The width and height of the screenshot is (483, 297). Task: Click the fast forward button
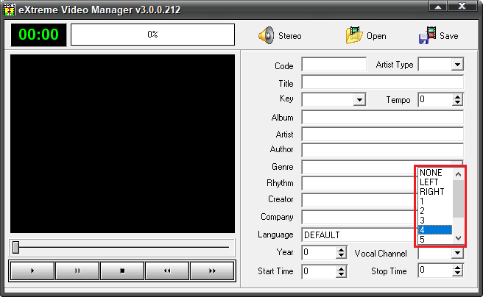212,271
